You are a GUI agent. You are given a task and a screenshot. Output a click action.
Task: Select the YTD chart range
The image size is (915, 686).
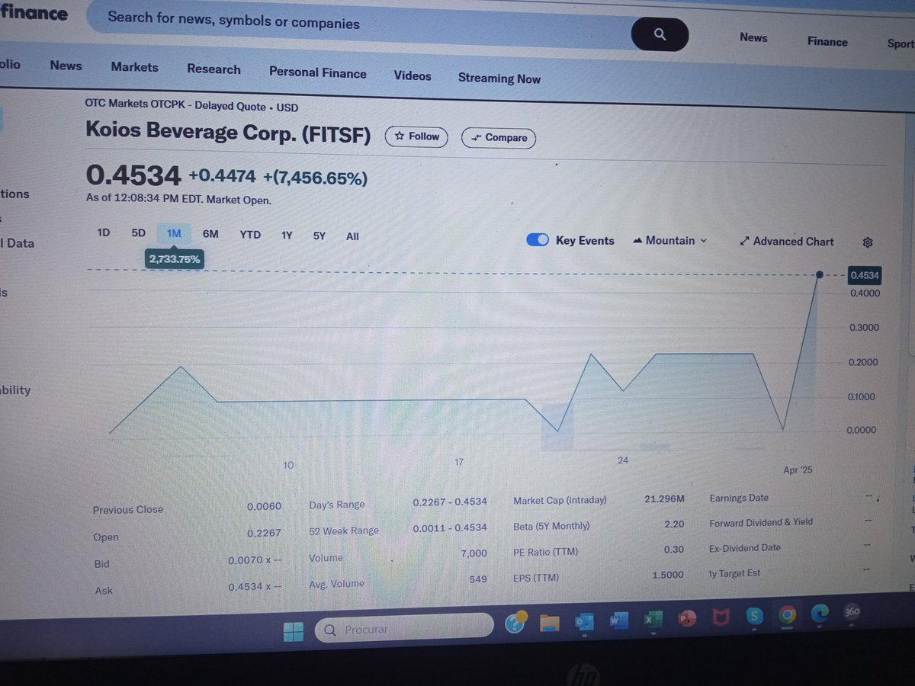point(250,235)
